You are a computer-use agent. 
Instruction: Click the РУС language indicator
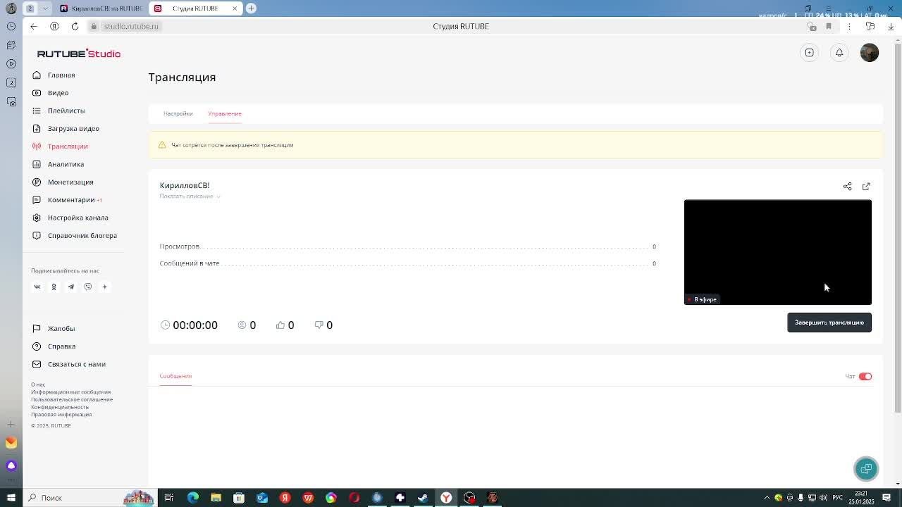[837, 498]
